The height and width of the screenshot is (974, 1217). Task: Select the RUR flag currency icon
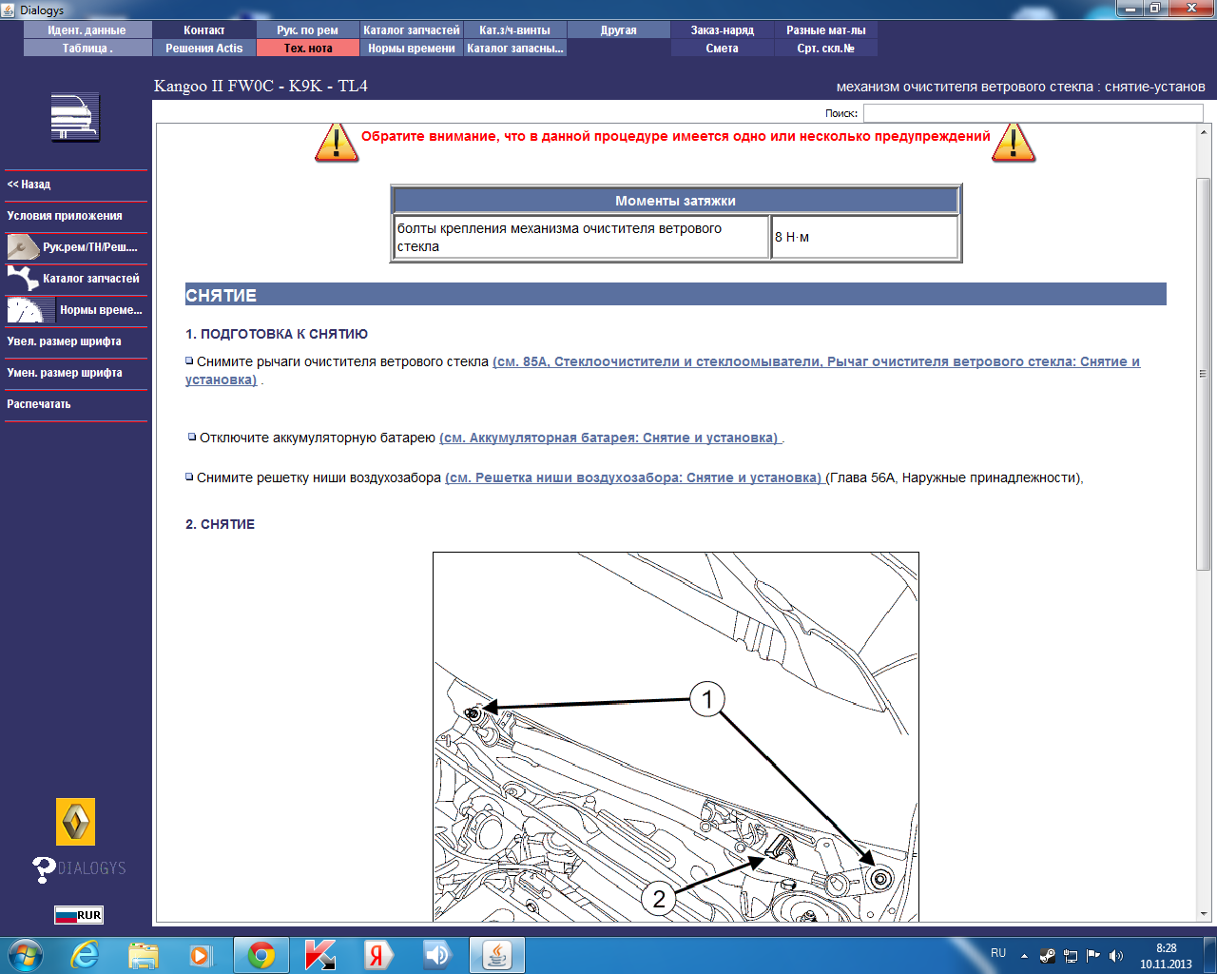tap(78, 915)
